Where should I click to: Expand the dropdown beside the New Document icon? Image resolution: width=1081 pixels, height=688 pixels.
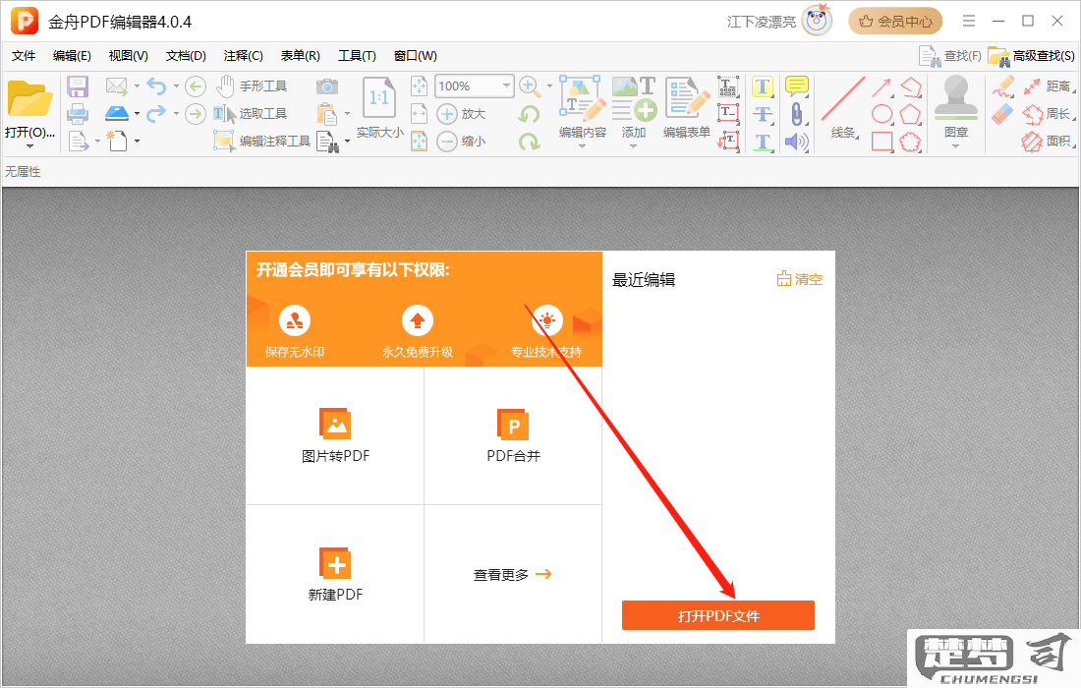point(137,142)
